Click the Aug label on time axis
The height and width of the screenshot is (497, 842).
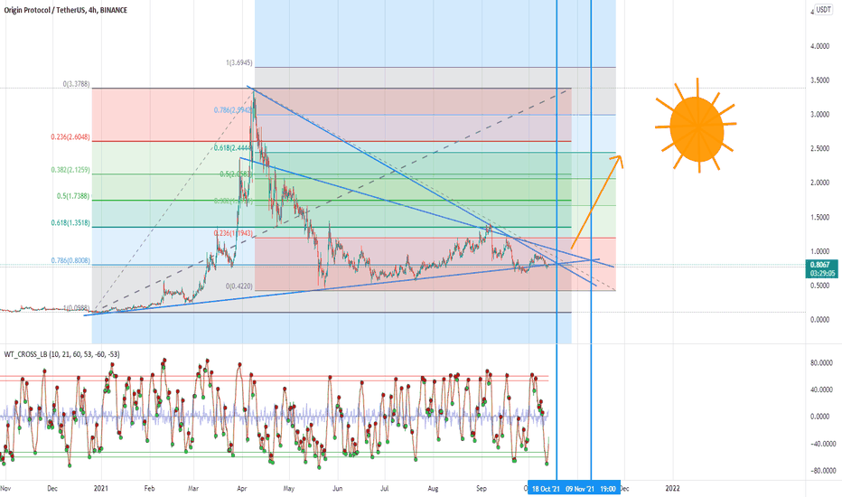point(433,488)
